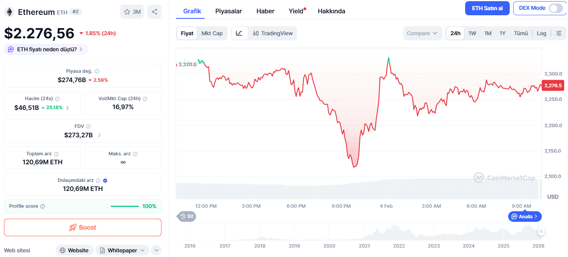The height and width of the screenshot is (257, 568).
Task: Click the 16,97% Vol/Mkt Cap value
Action: pos(123,107)
